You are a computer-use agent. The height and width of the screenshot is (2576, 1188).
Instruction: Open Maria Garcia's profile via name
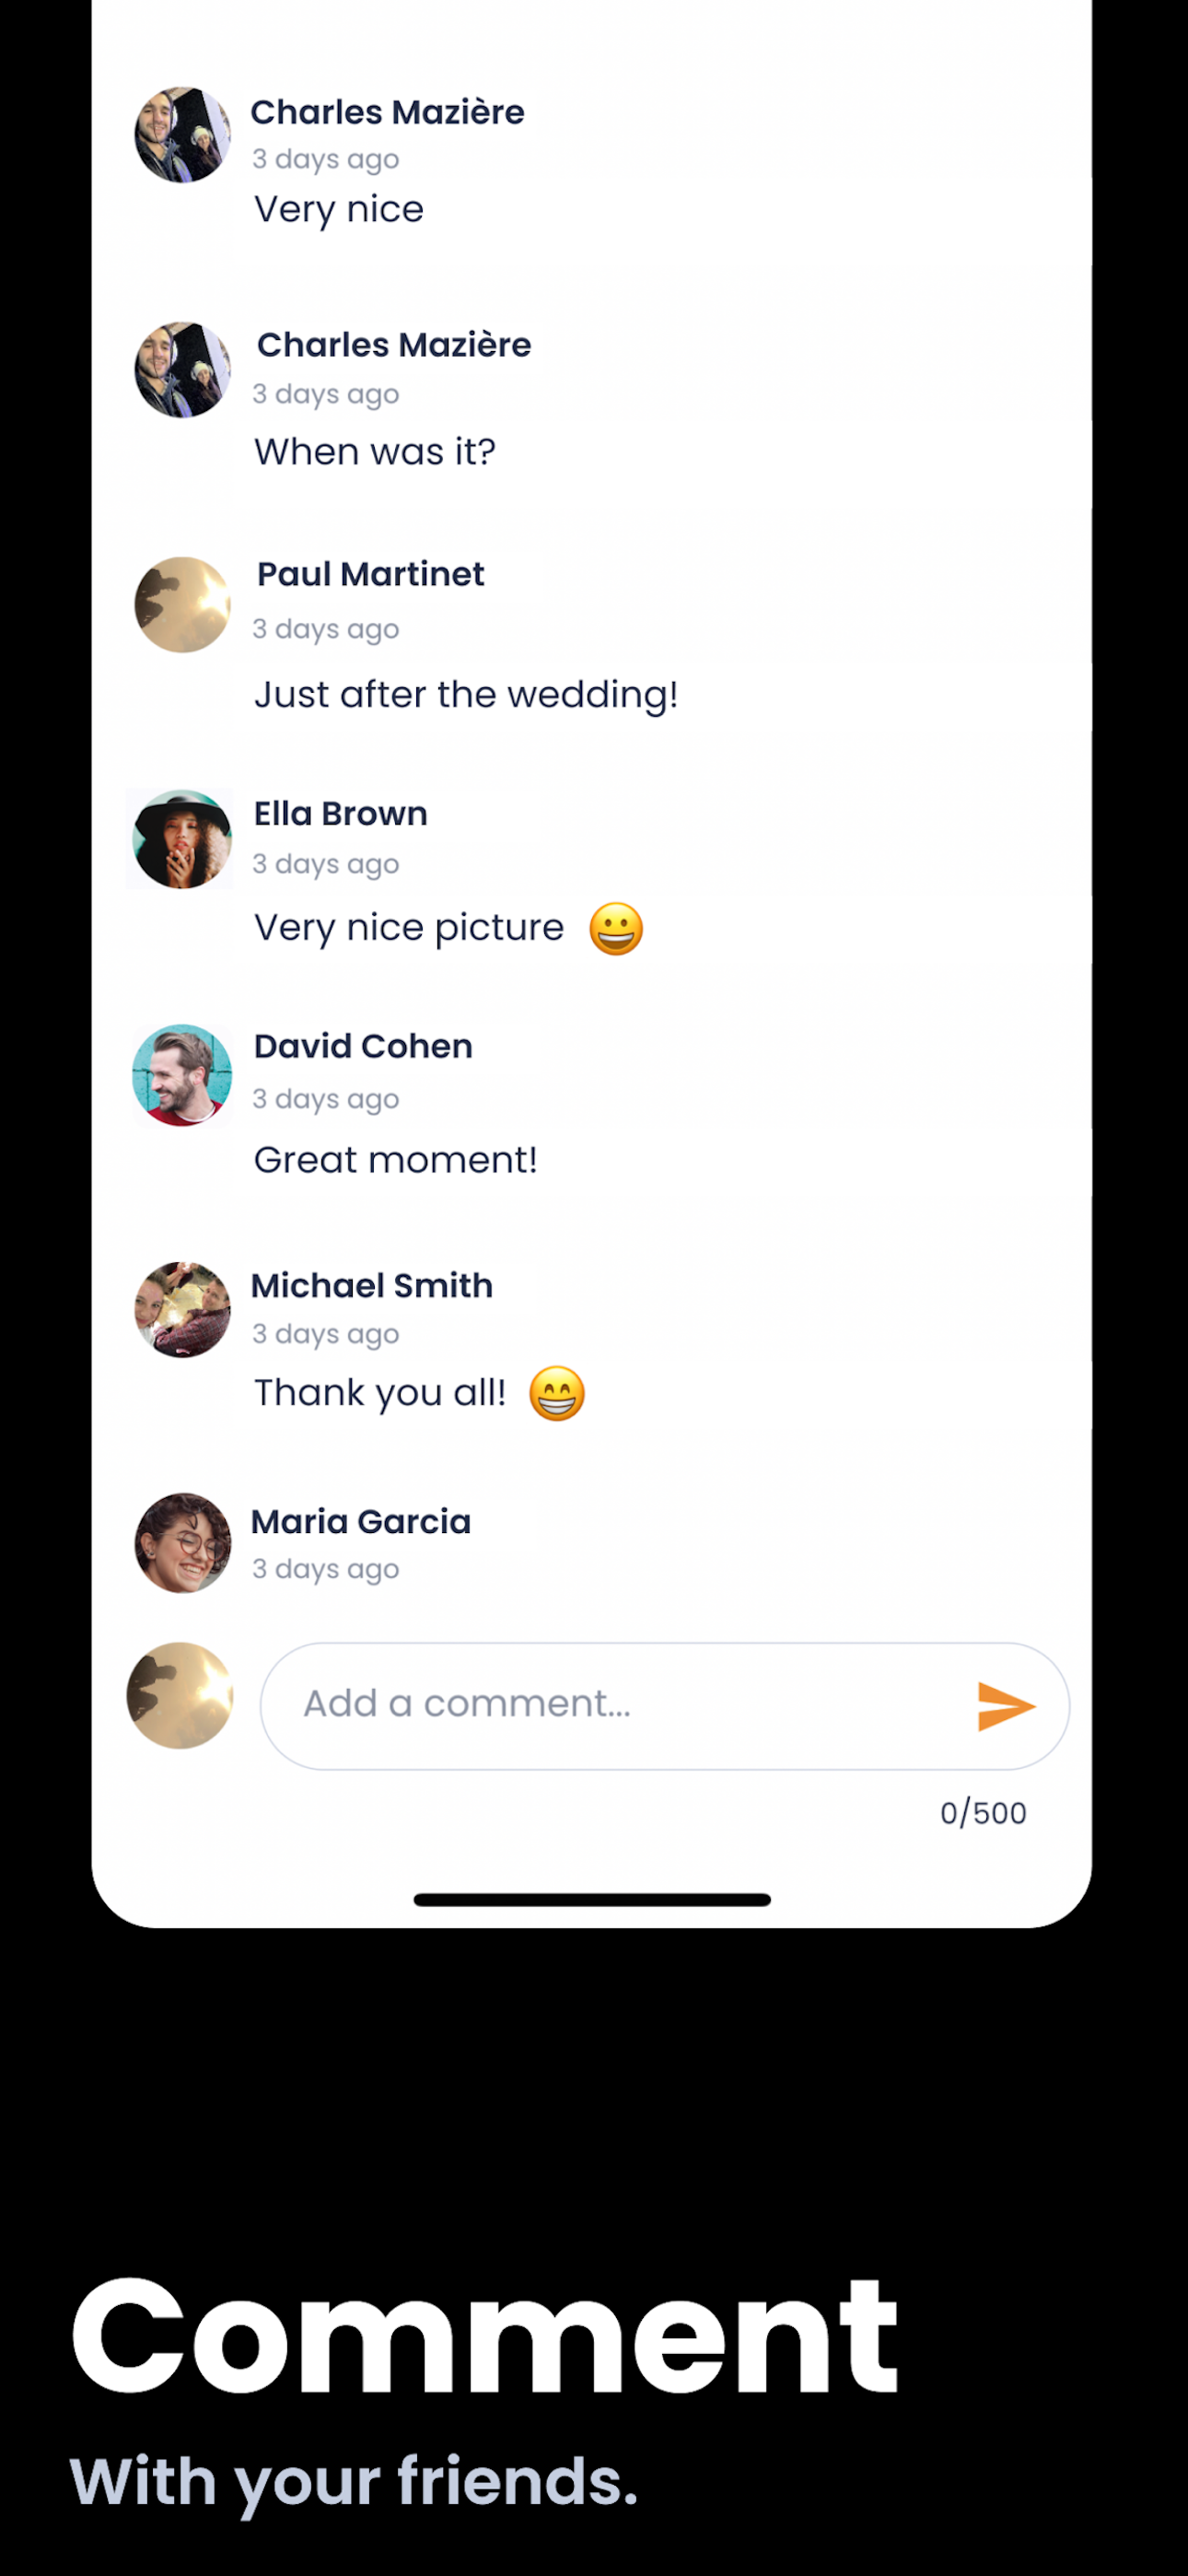[x=361, y=1522]
